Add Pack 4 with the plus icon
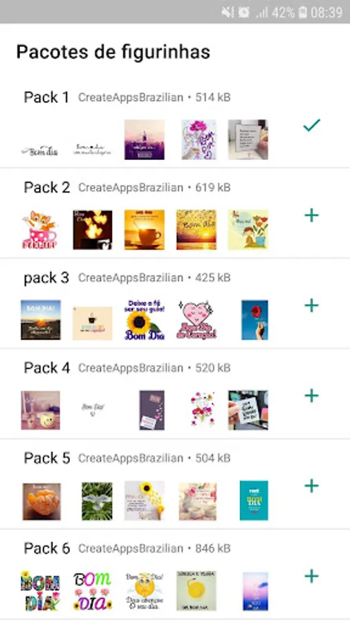 click(x=311, y=396)
